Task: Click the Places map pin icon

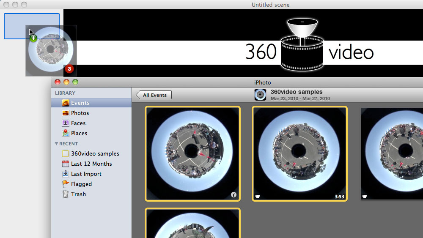Action: 66,133
